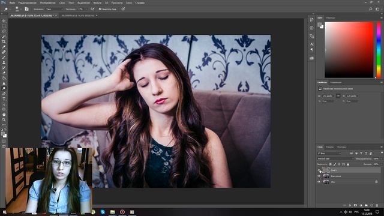Click the Add layer style fx icon
This screenshot has width=384, height=216.
point(350,205)
